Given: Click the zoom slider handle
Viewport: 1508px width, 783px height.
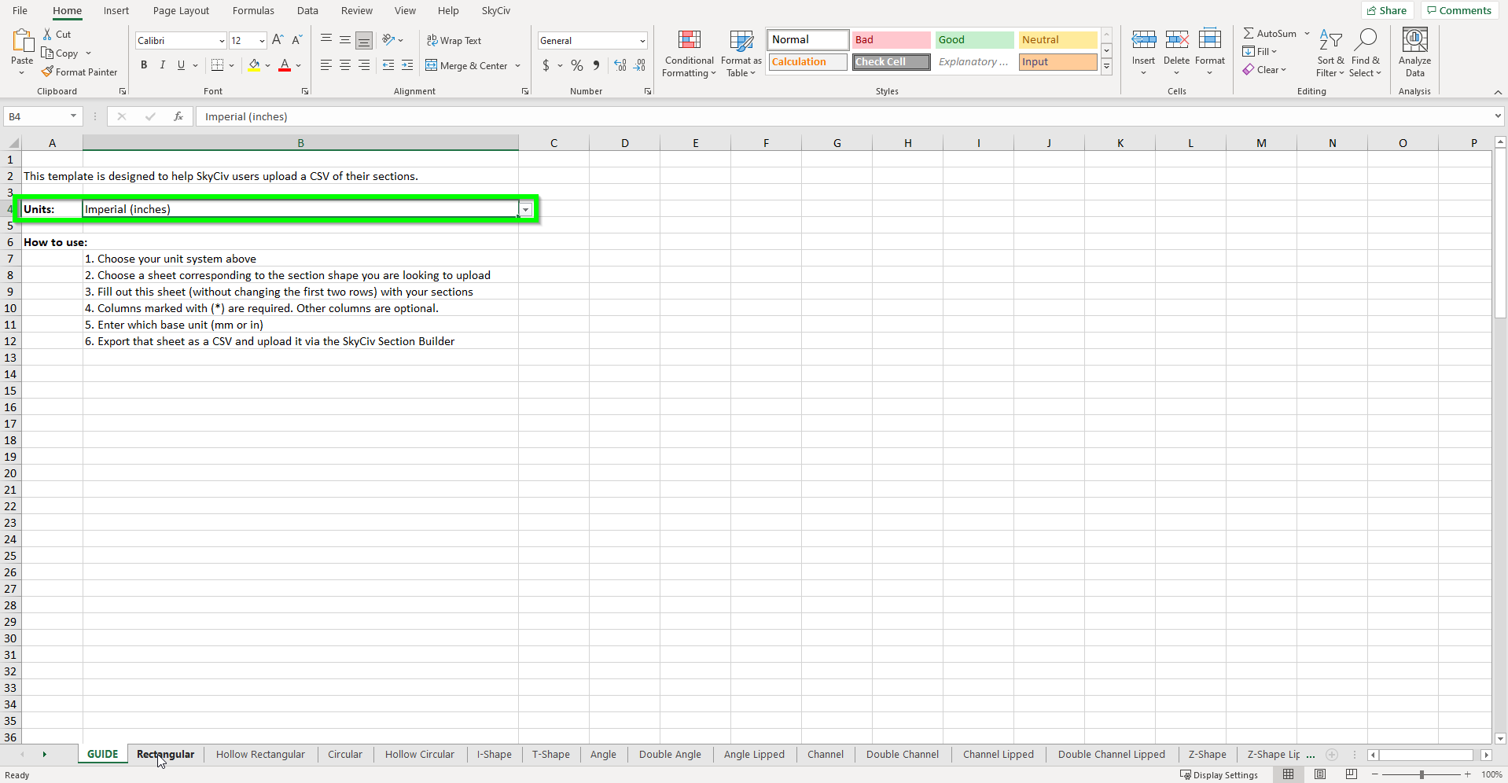Looking at the screenshot, I should (1422, 774).
